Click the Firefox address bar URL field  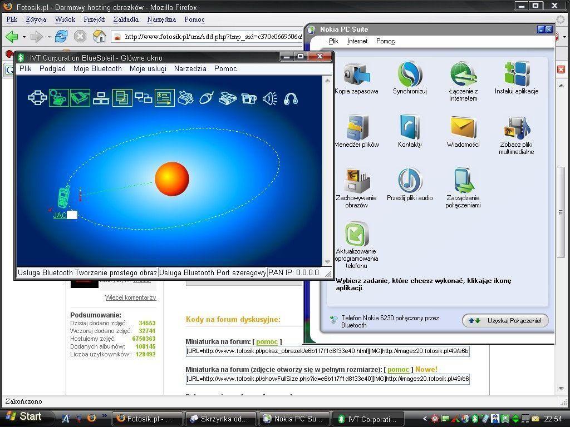(207, 36)
